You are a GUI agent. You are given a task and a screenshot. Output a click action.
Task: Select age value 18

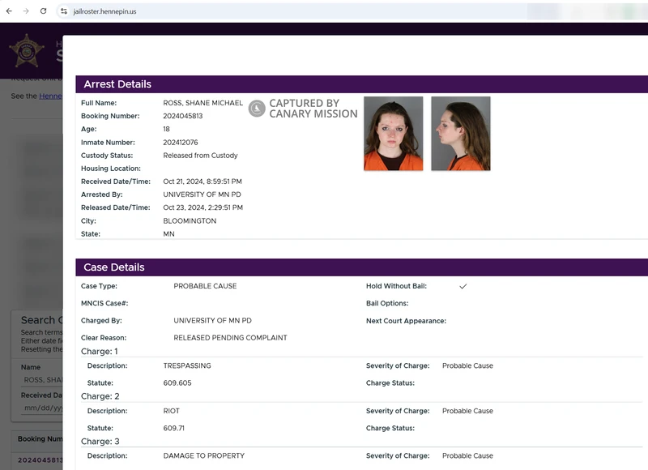pos(166,130)
